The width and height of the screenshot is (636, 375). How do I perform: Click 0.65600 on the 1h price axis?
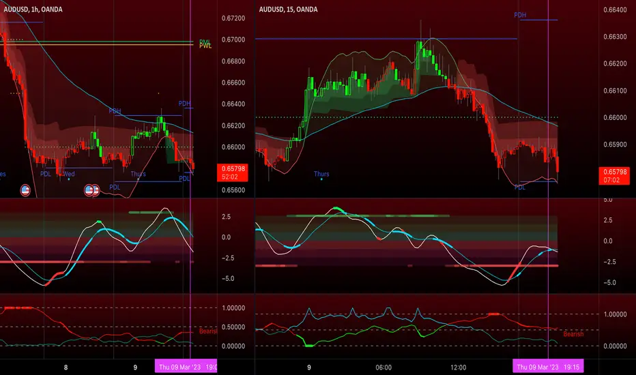coord(233,190)
